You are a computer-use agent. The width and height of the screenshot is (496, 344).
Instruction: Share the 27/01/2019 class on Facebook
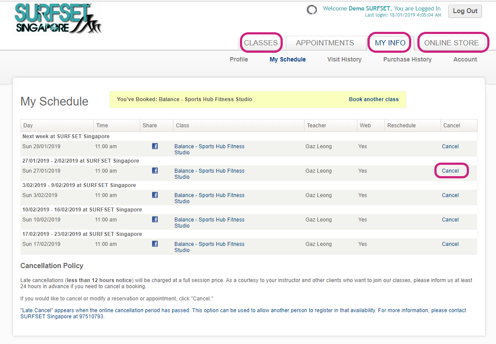click(x=155, y=171)
